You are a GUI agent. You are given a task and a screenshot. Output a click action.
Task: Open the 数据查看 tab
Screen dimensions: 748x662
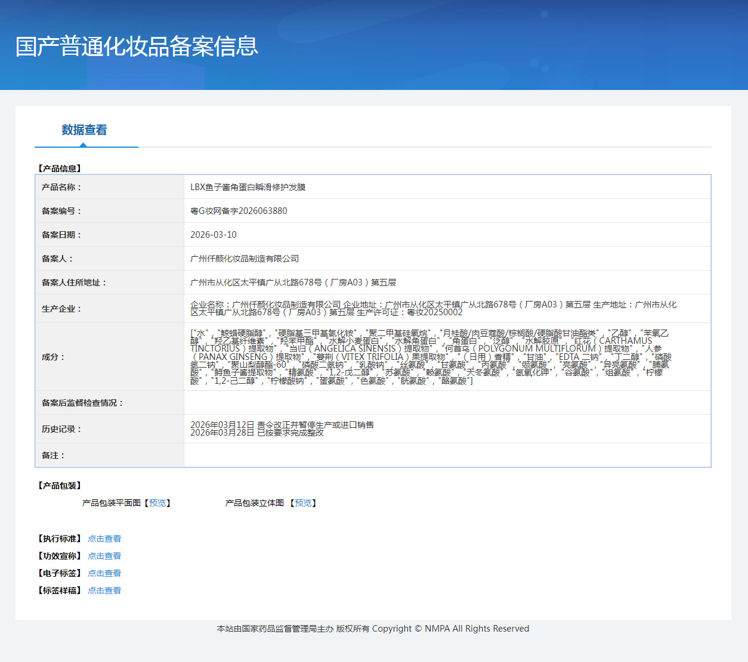(84, 130)
